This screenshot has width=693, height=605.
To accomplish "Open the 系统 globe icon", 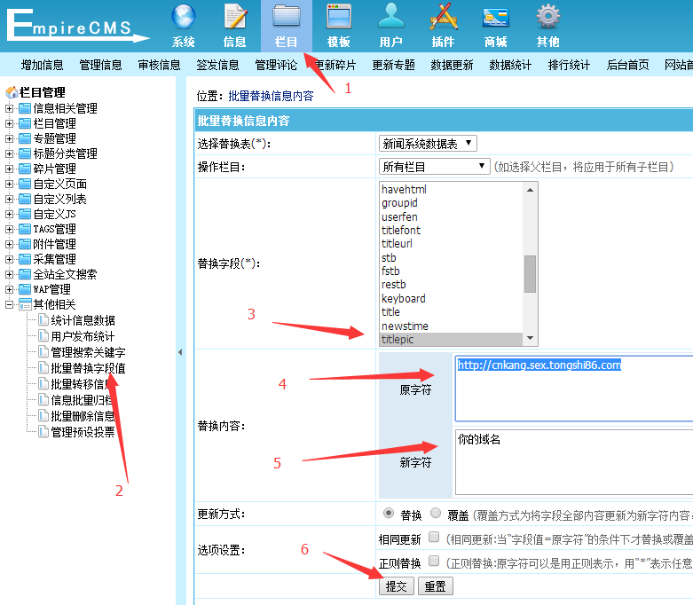I will [184, 17].
